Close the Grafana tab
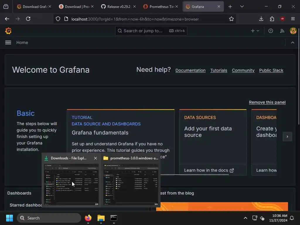 click(x=219, y=6)
